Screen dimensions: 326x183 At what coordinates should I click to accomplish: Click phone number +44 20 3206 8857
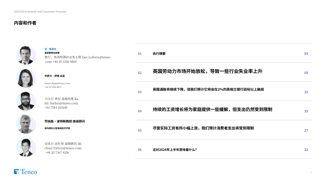[53, 87]
